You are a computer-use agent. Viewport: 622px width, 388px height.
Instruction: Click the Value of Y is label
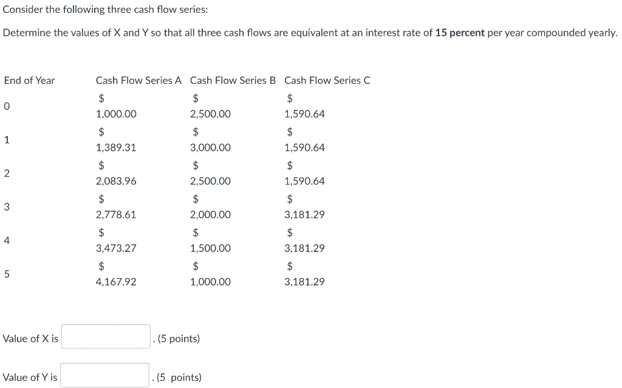point(29,377)
